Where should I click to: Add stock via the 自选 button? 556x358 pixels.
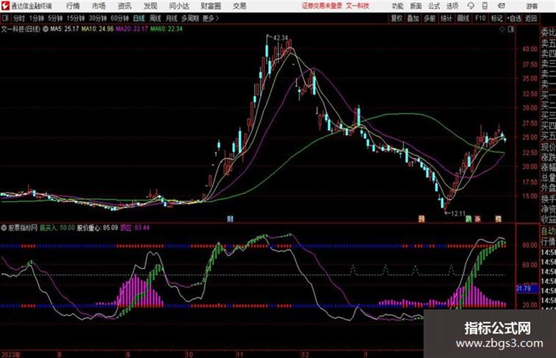(514, 18)
